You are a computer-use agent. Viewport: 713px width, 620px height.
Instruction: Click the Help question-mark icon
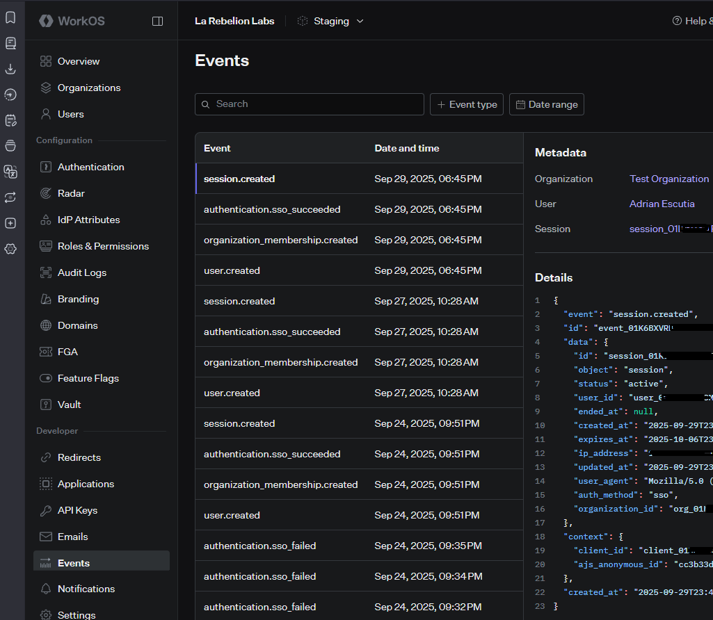676,21
